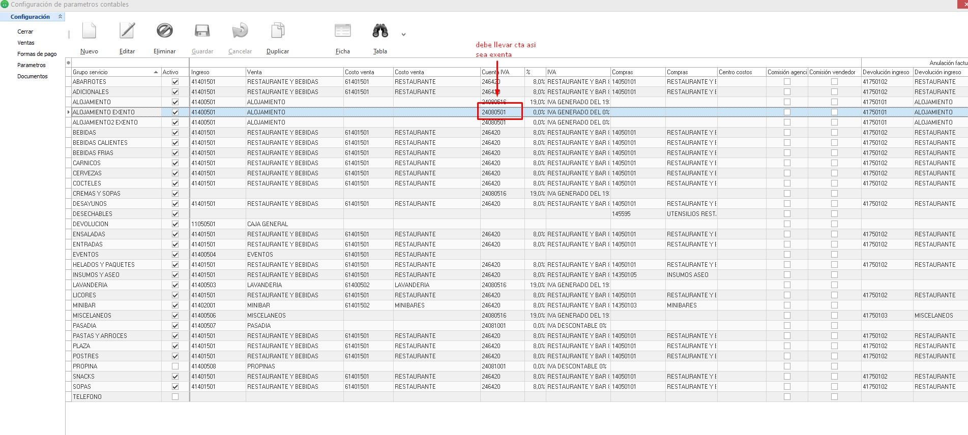
Task: Check Activo for the TELEFONO row
Action: click(175, 397)
